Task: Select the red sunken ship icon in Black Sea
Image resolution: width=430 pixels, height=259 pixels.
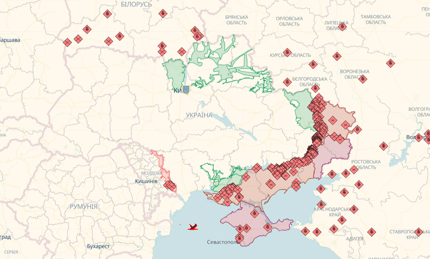Action: (x=193, y=226)
